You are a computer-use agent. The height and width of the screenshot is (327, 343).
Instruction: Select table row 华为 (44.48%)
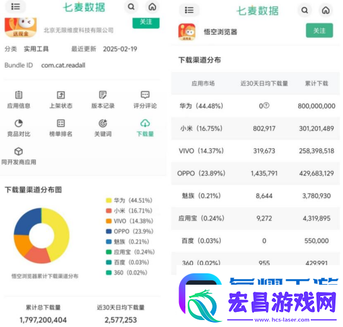point(255,106)
